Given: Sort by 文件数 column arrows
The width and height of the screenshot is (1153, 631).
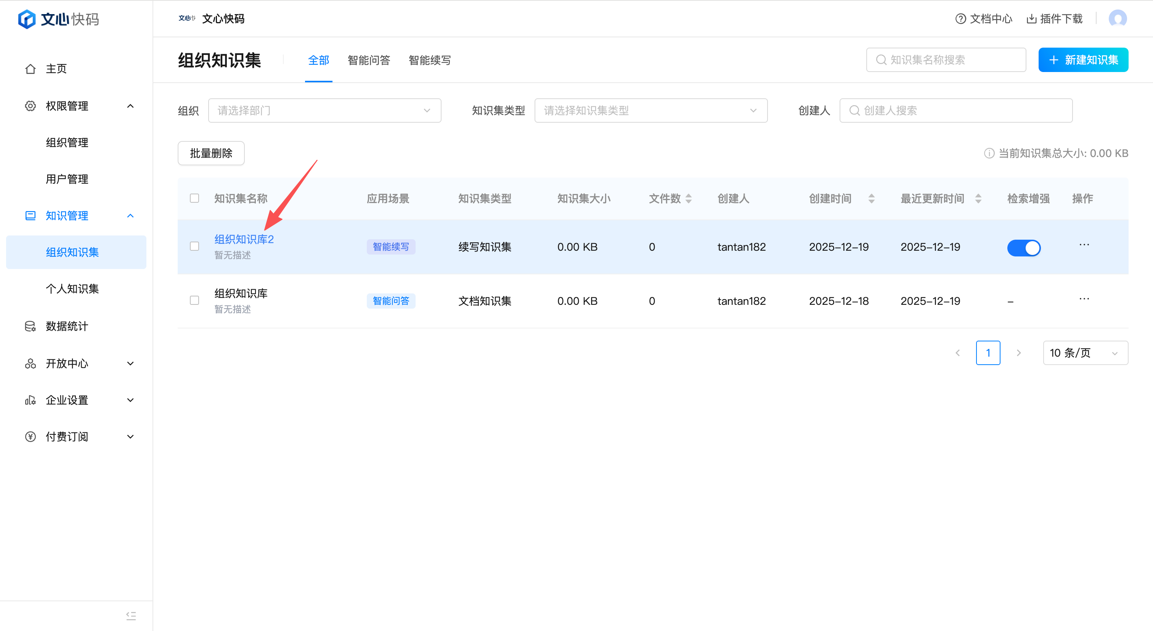Looking at the screenshot, I should pyautogui.click(x=688, y=199).
